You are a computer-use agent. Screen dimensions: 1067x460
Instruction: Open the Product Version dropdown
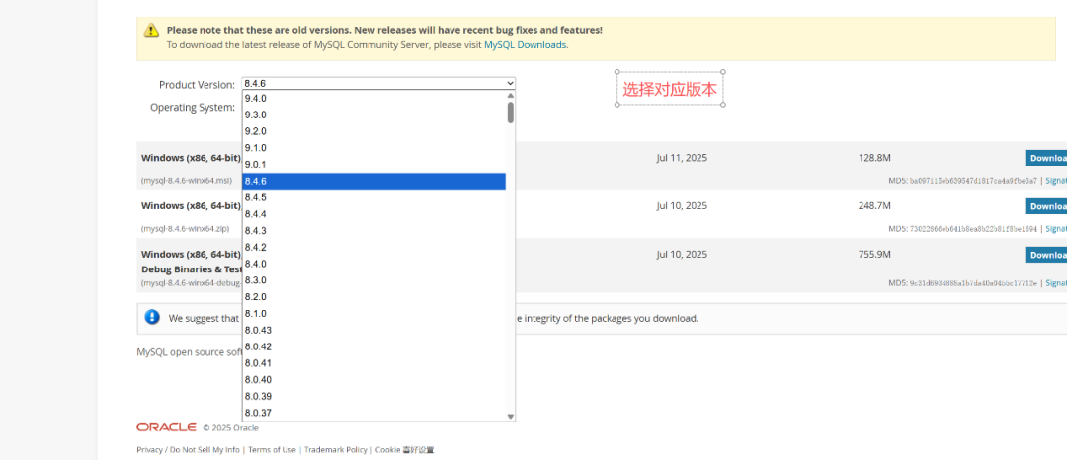(378, 84)
